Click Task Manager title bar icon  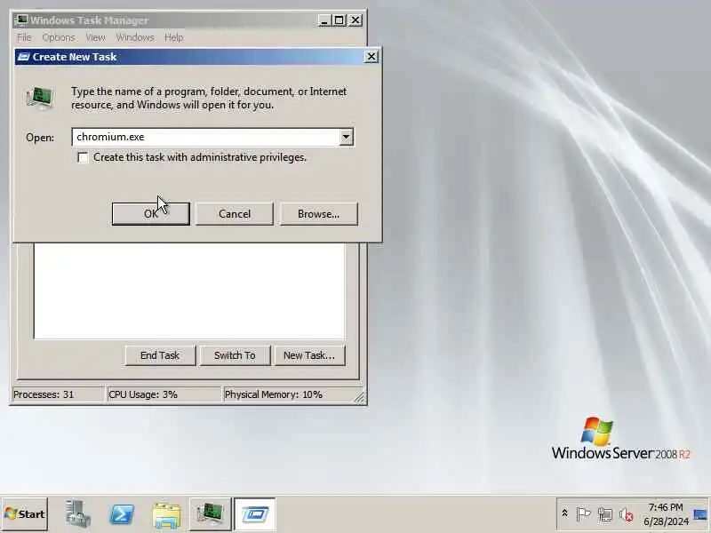click(20, 20)
